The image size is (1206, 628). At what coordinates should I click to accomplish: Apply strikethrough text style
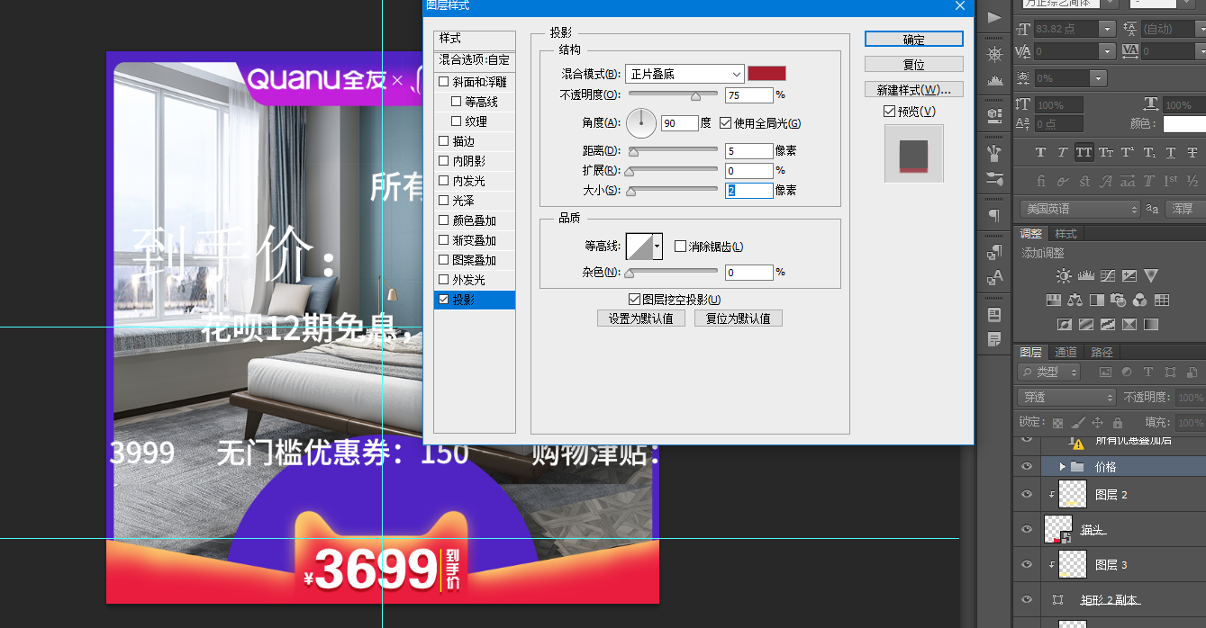pos(1192,152)
